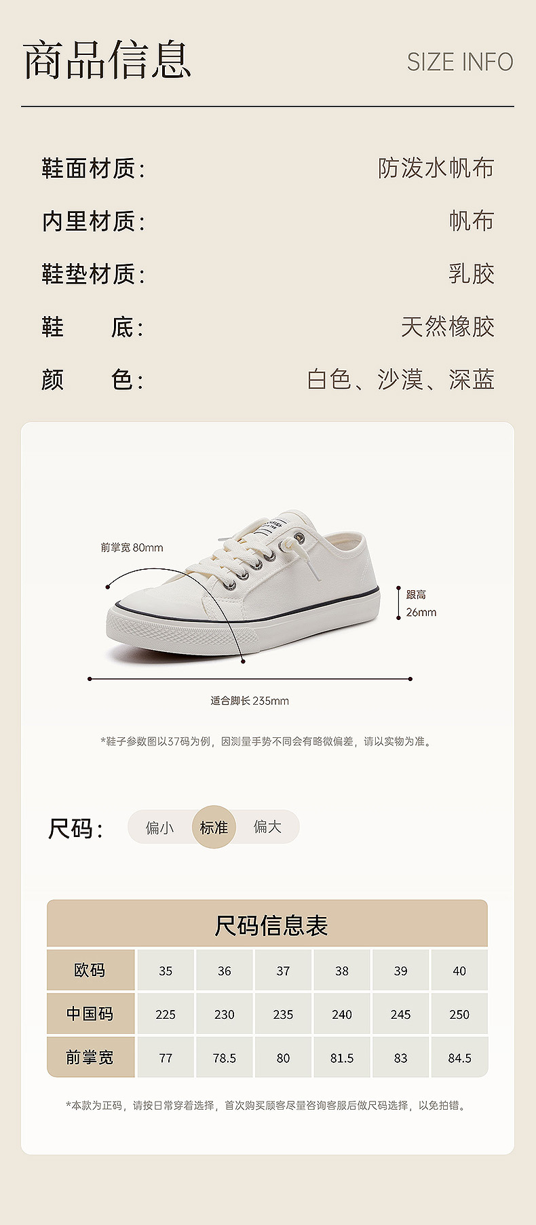Click the 欧码 row label
536x1225 pixels.
click(90, 970)
